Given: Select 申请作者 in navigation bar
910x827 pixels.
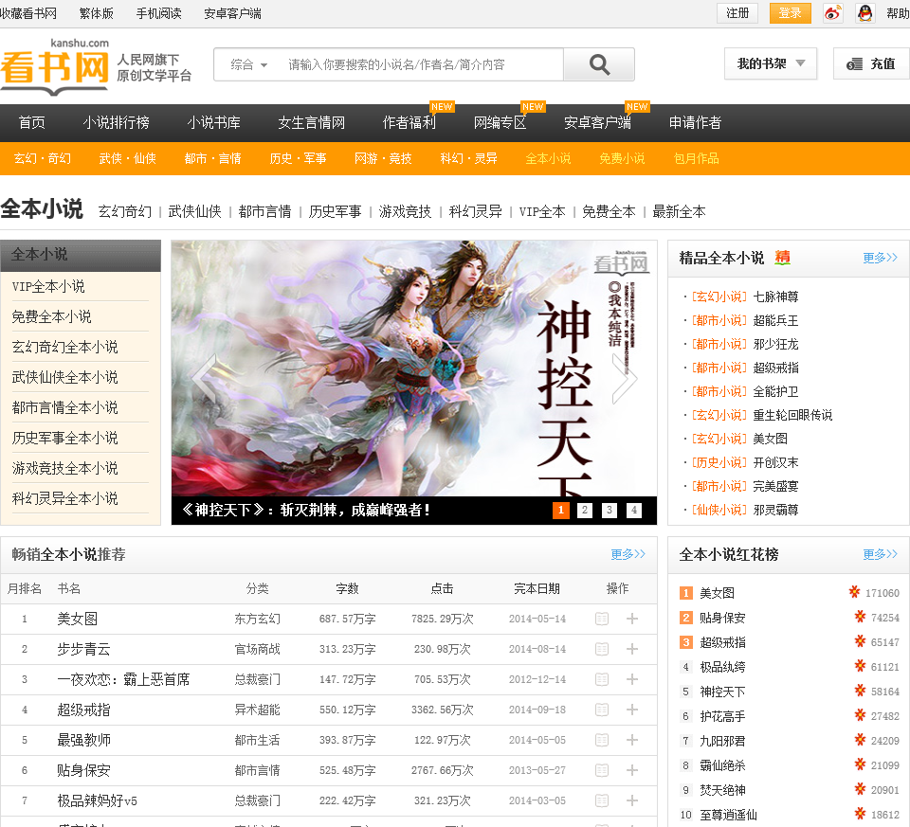Looking at the screenshot, I should pyautogui.click(x=695, y=122).
